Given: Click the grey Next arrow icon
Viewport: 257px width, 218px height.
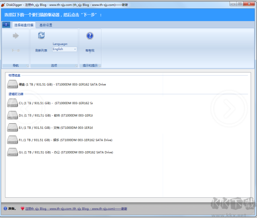Looking at the screenshot, I should [16, 35].
